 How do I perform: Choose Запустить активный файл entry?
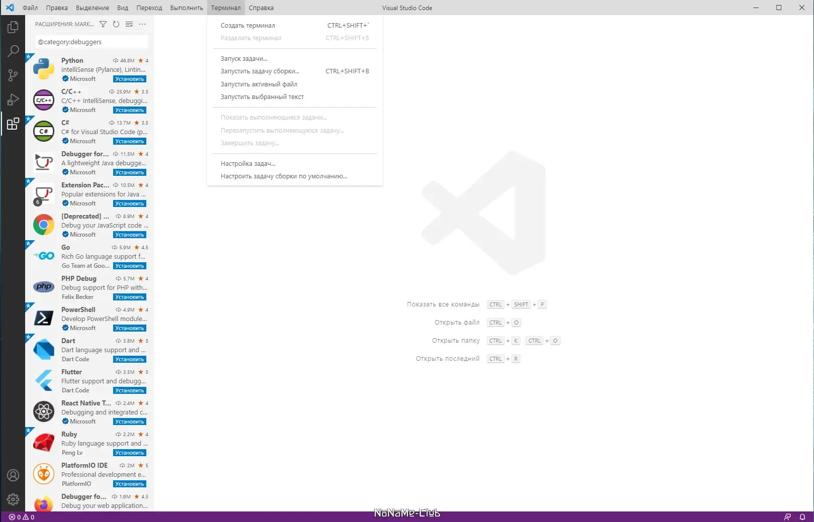tap(295, 84)
